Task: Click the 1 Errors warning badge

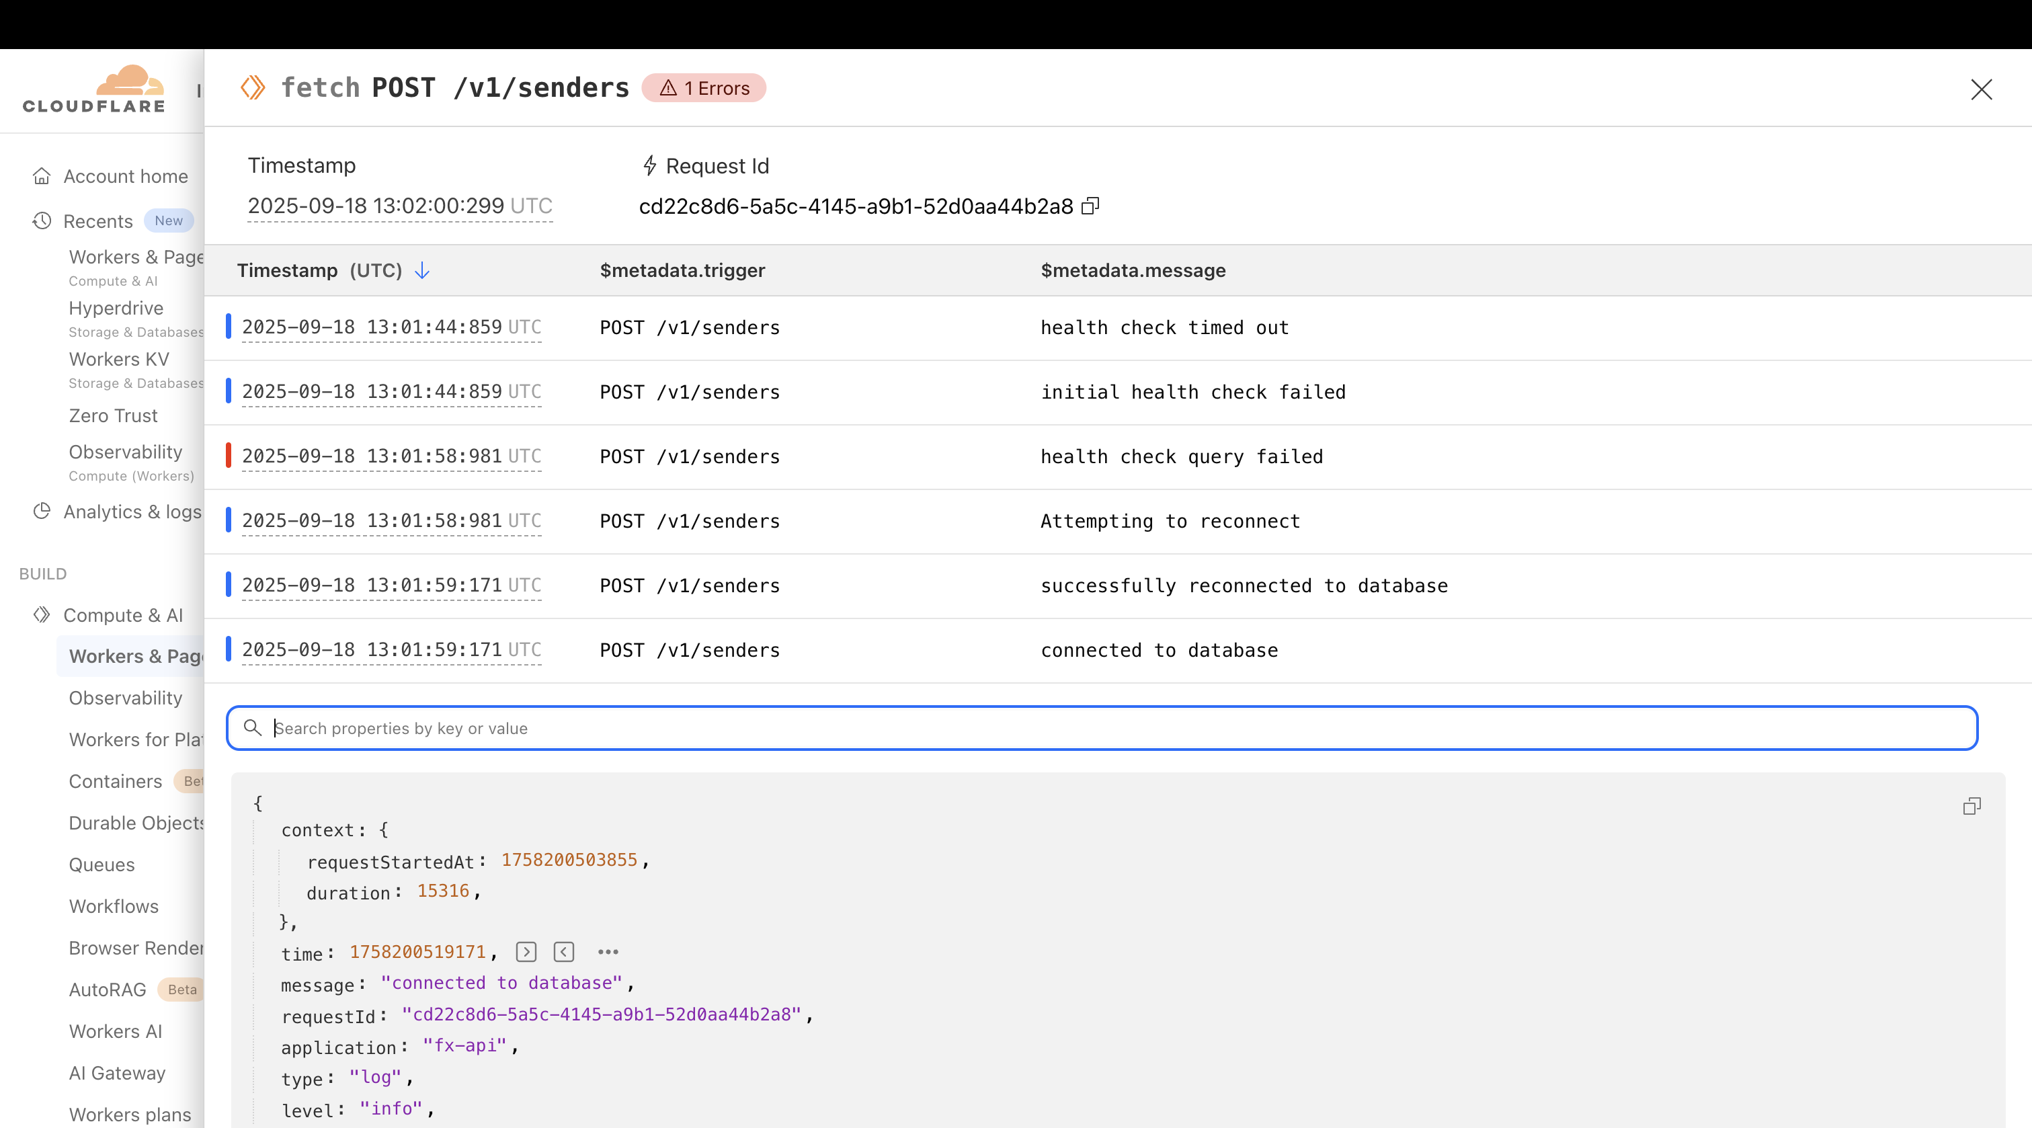Action: coord(704,88)
